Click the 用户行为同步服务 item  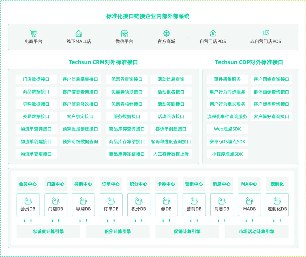point(228,92)
